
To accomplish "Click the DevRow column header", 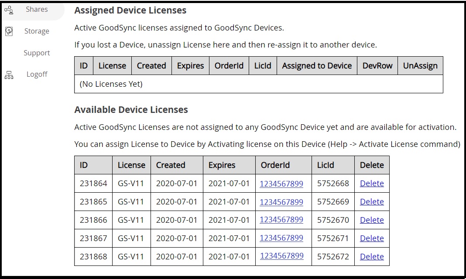I will (x=377, y=66).
